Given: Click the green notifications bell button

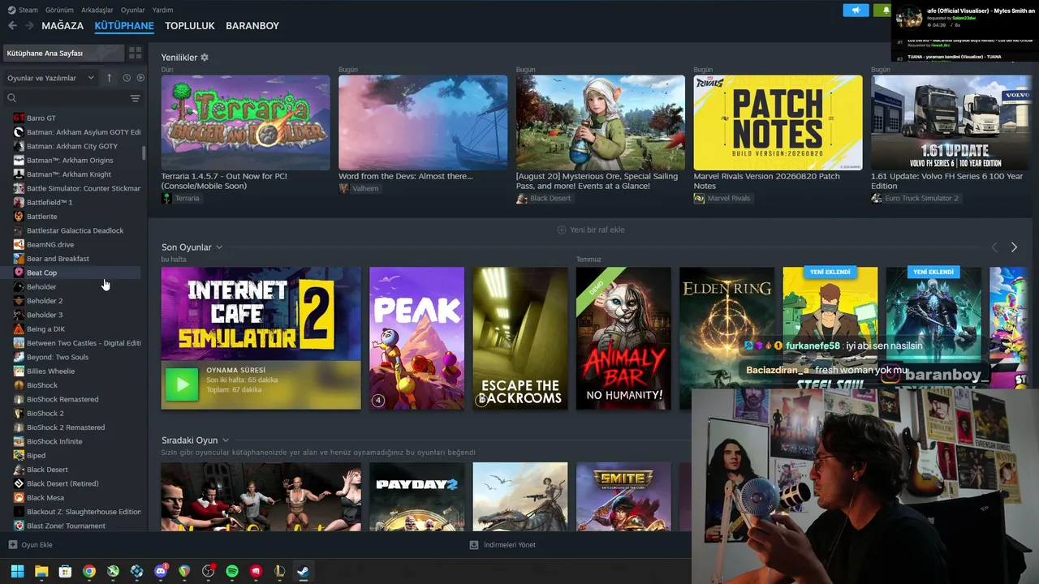Looking at the screenshot, I should 883,10.
